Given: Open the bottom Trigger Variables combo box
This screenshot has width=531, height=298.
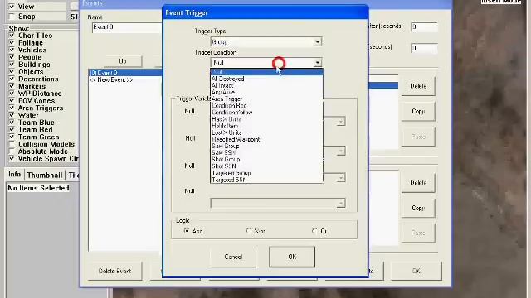Looking at the screenshot, I should point(278,203).
